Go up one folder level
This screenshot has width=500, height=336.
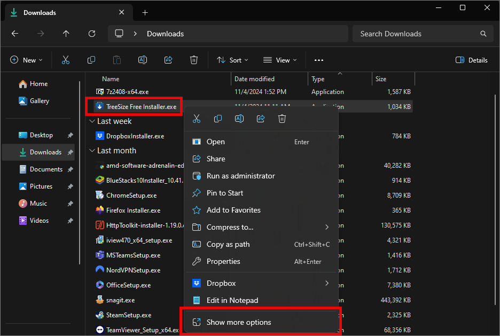(x=66, y=34)
